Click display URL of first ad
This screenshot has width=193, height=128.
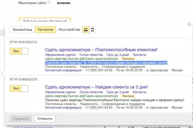click(81, 59)
